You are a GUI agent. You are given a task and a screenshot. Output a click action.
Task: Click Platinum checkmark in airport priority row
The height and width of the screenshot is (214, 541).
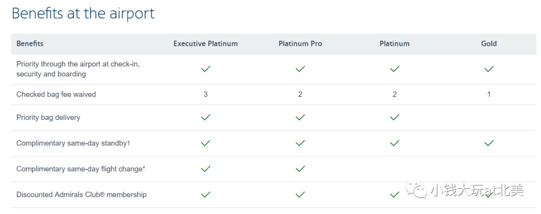[395, 69]
